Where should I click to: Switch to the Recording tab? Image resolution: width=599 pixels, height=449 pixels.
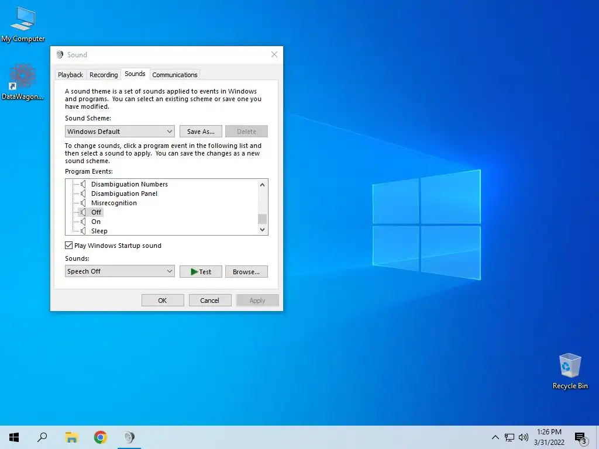point(104,75)
